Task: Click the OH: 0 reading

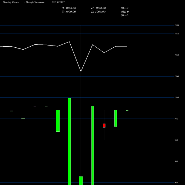Action: 125,12
